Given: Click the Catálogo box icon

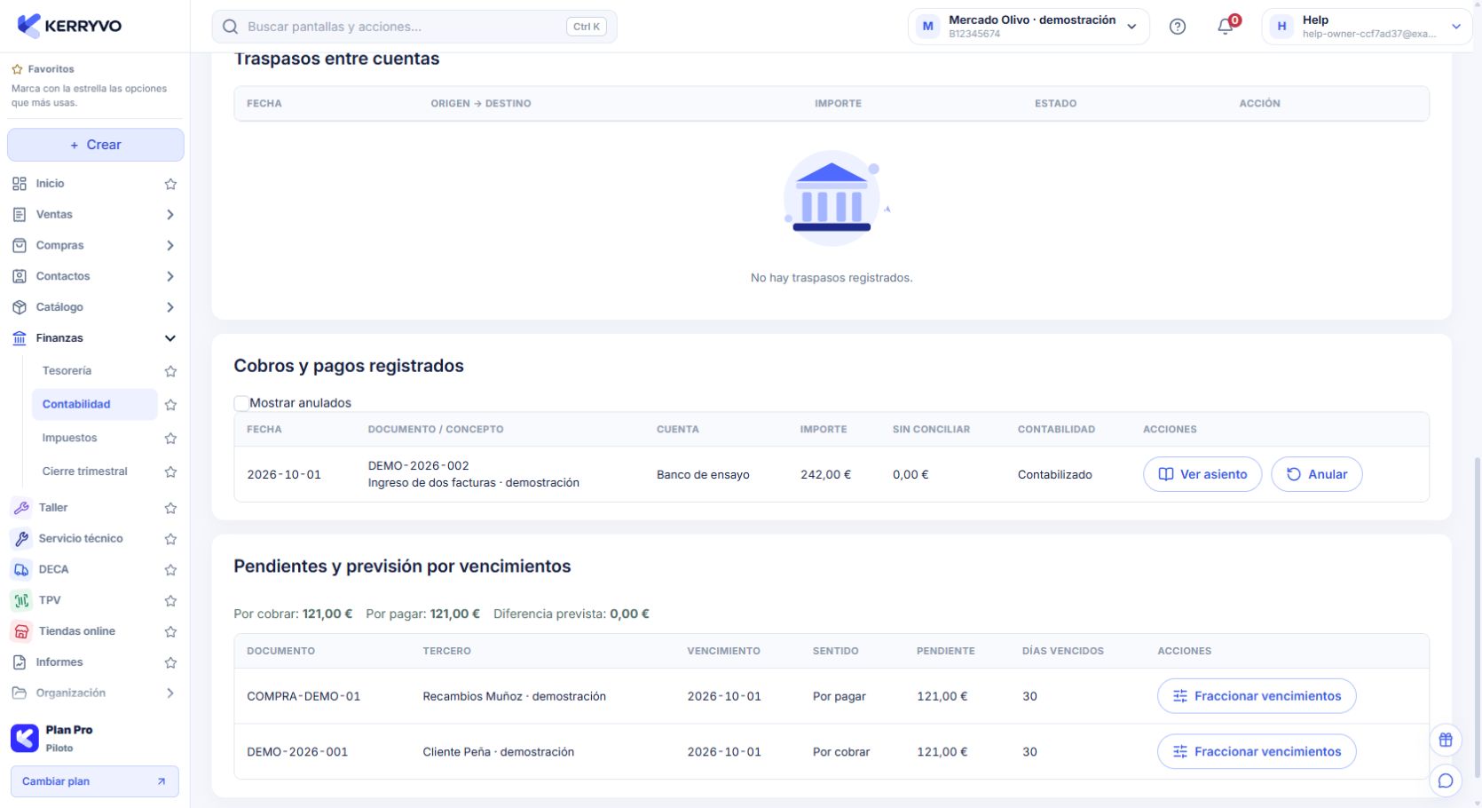Looking at the screenshot, I should pos(20,307).
